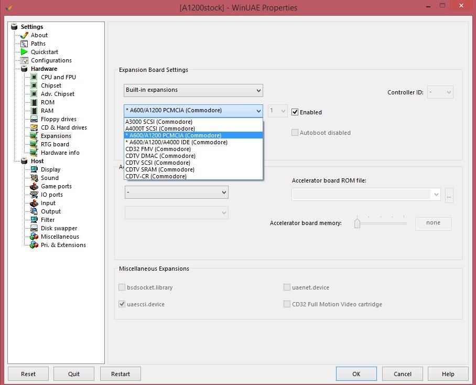Open Help with the Help button

click(448, 374)
